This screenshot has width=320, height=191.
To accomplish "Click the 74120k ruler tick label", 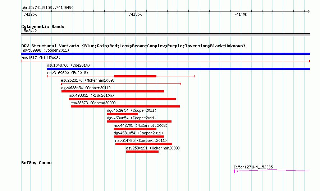I will [x=30, y=14].
